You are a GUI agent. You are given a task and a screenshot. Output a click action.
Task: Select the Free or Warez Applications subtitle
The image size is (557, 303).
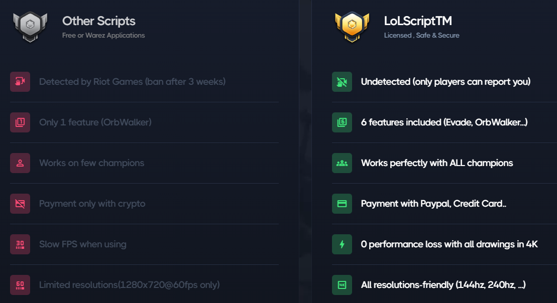click(103, 36)
